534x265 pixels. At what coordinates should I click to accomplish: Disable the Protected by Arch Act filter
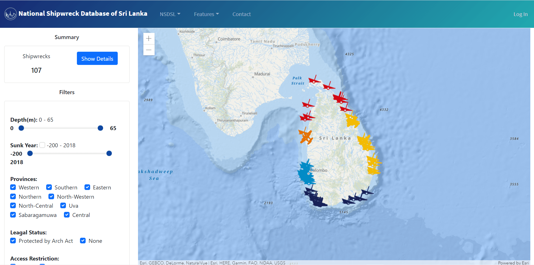[x=13, y=241]
